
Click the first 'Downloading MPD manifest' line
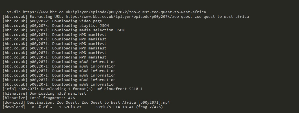(79, 35)
